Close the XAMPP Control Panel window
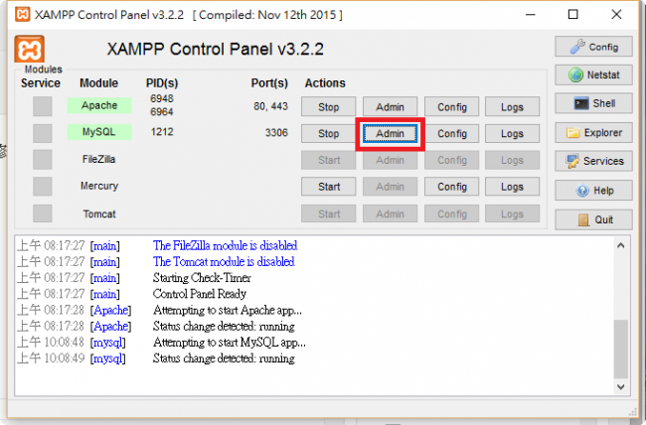Viewport: 646px width, 425px height. pos(616,15)
